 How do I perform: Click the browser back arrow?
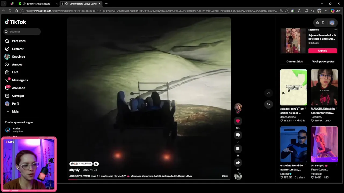[3, 11]
